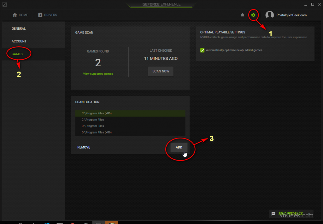Click the OPTIMAL PLAYABLE SETTINGS heading
Viewport: 323px width, 224px height.
222,32
